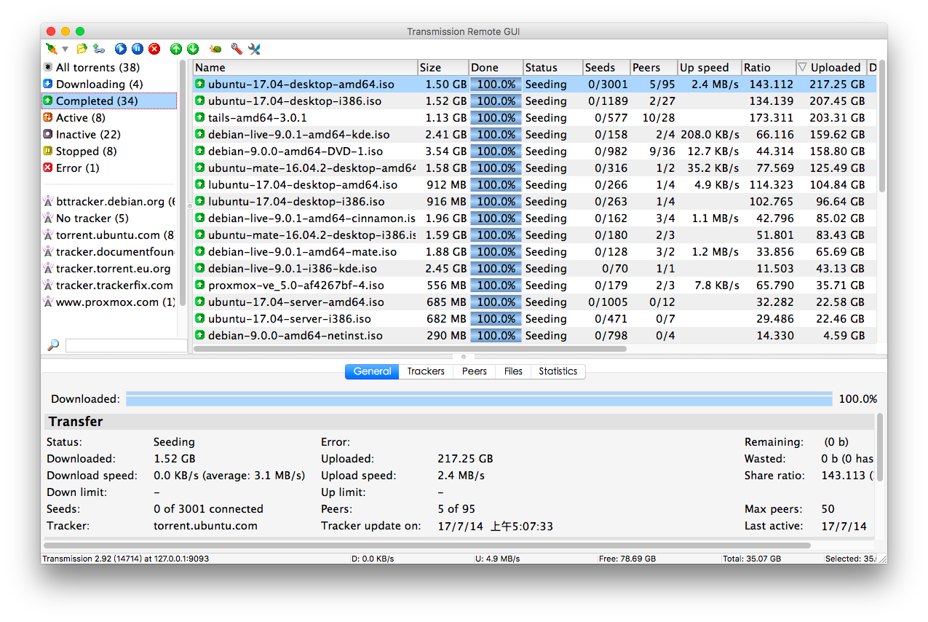The width and height of the screenshot is (928, 622).
Task: Open the Statistics tab
Action: 558,371
